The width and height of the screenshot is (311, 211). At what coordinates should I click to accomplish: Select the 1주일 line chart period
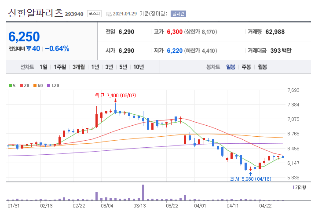pos(60,67)
